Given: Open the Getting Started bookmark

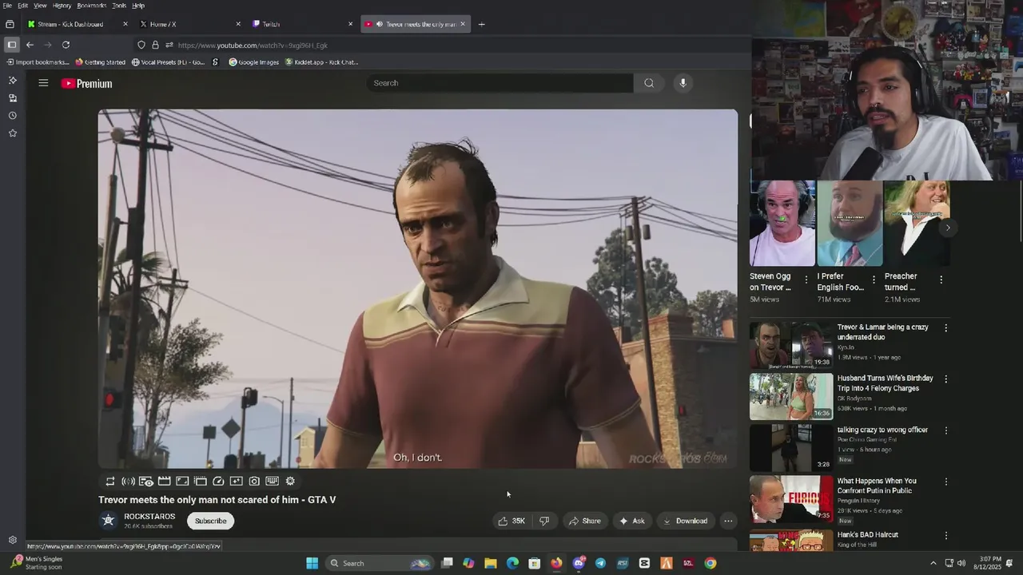Looking at the screenshot, I should pyautogui.click(x=101, y=62).
